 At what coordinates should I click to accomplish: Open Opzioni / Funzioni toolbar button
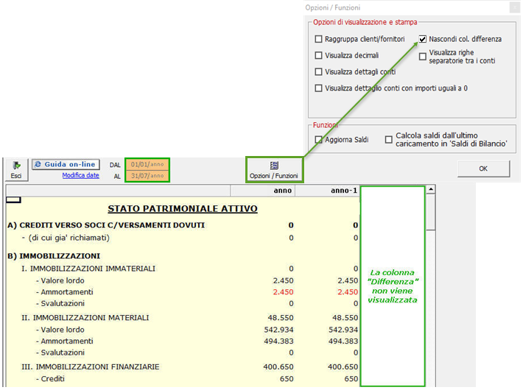[274, 170]
